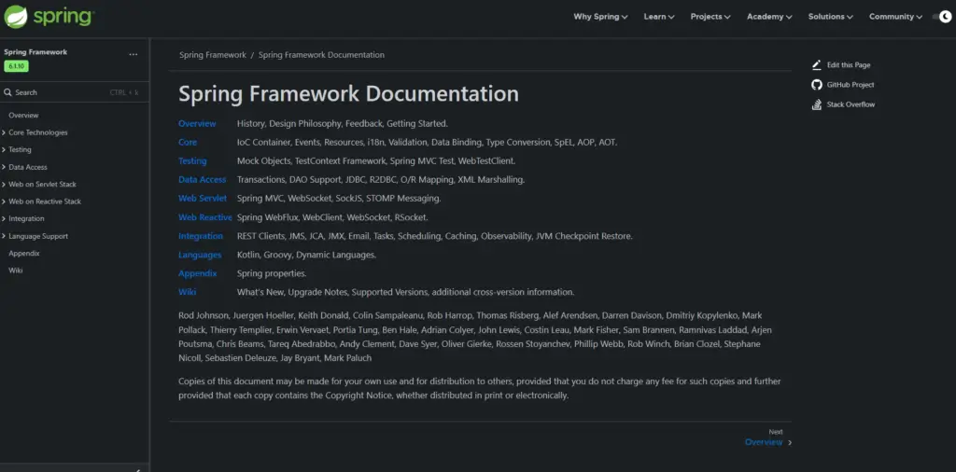
Task: Open the Core link in the table
Action: [188, 143]
